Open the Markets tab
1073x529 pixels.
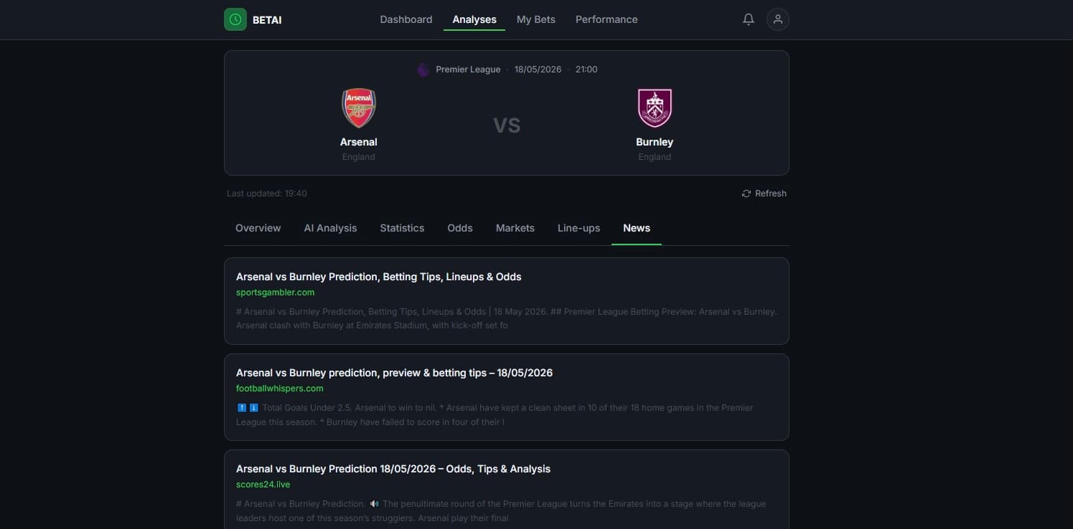pyautogui.click(x=515, y=228)
